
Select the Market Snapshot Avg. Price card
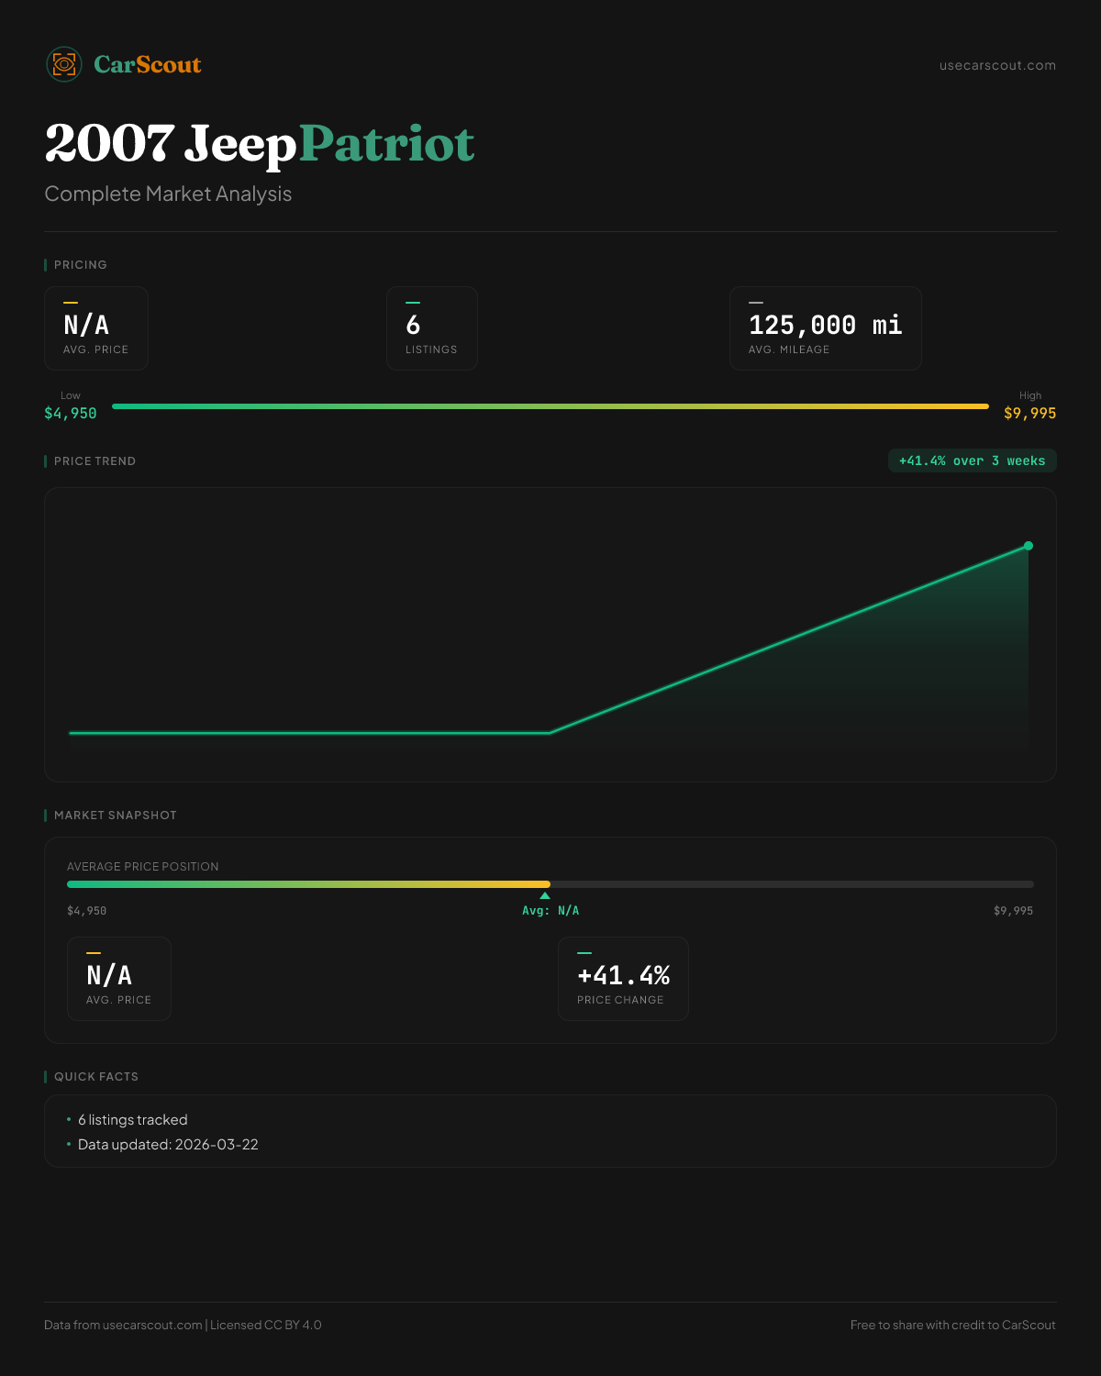pyautogui.click(x=119, y=979)
